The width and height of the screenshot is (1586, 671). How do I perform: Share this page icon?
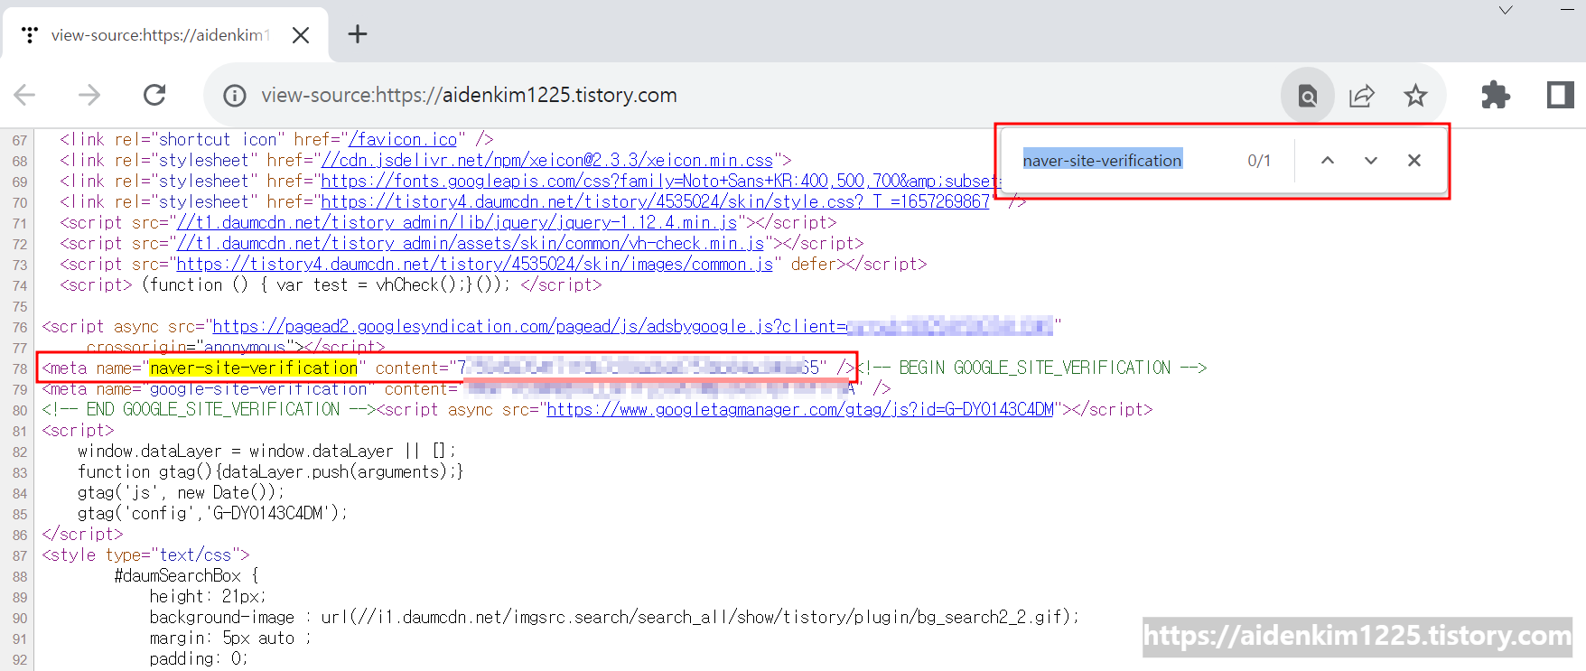click(x=1362, y=96)
